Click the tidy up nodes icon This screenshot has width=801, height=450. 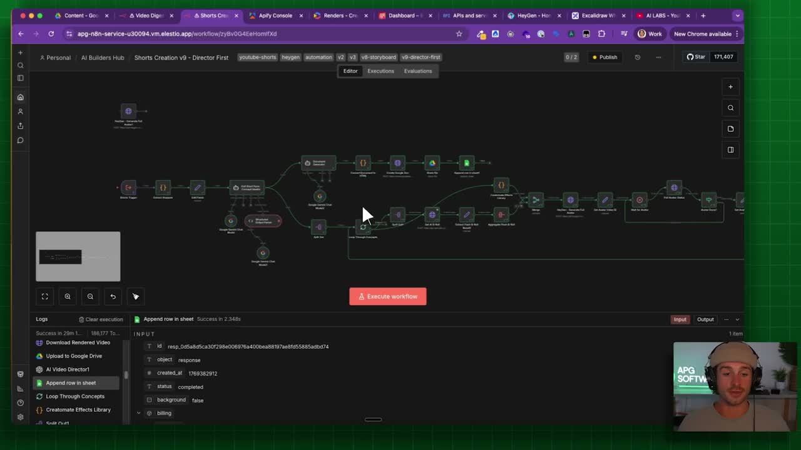pyautogui.click(x=136, y=296)
